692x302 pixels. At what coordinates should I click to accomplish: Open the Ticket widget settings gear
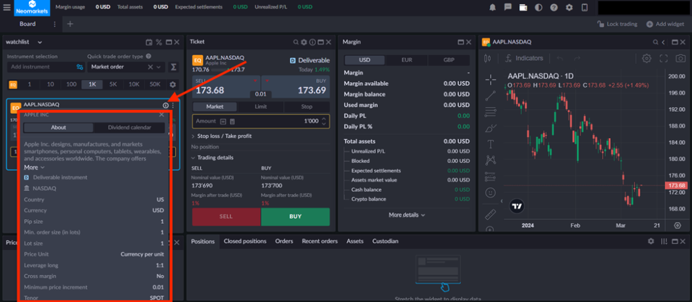tap(304, 42)
